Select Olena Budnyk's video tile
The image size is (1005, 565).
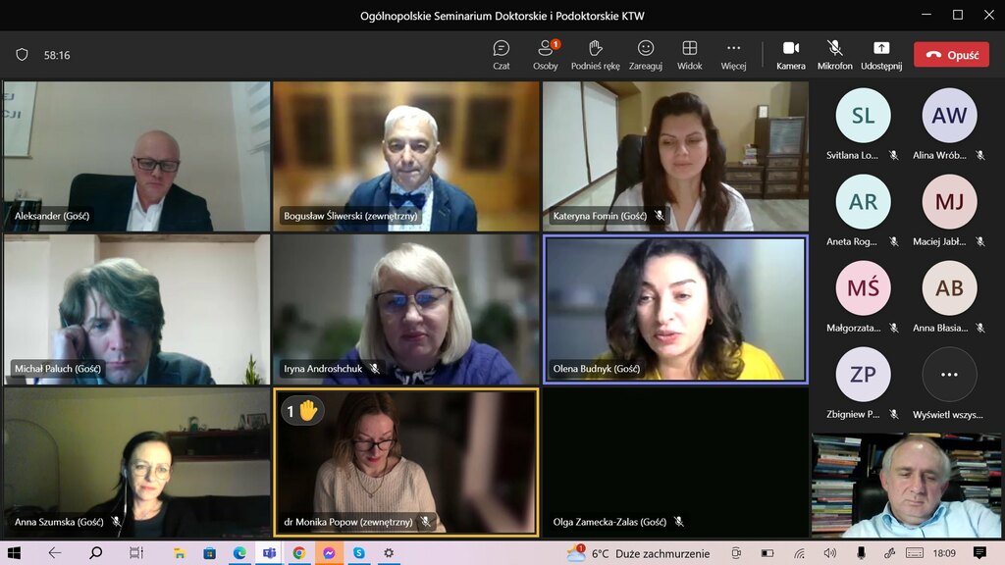coord(675,310)
